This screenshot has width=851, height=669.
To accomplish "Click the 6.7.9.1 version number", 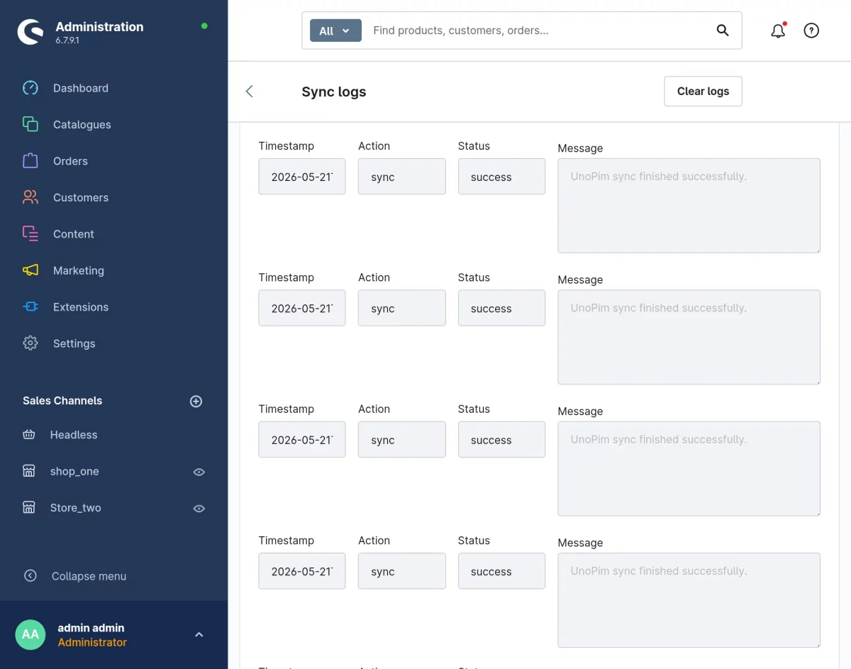I will click(x=67, y=40).
